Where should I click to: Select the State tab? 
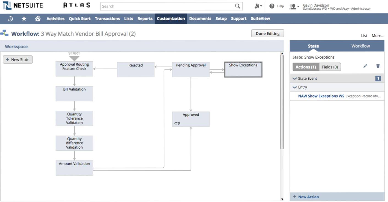[313, 46]
